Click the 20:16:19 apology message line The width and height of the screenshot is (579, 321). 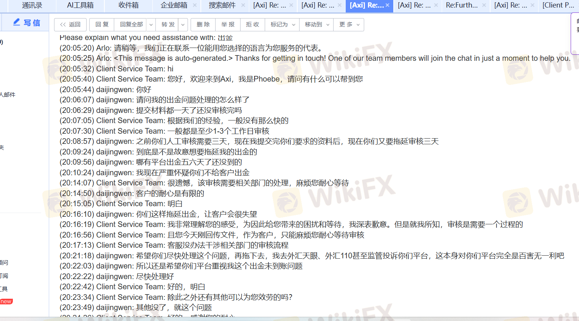tap(291, 224)
